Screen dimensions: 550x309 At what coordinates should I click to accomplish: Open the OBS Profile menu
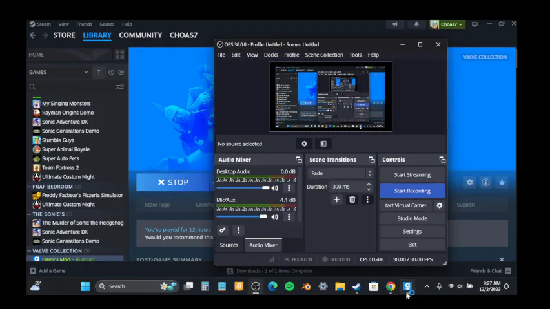[x=292, y=55]
